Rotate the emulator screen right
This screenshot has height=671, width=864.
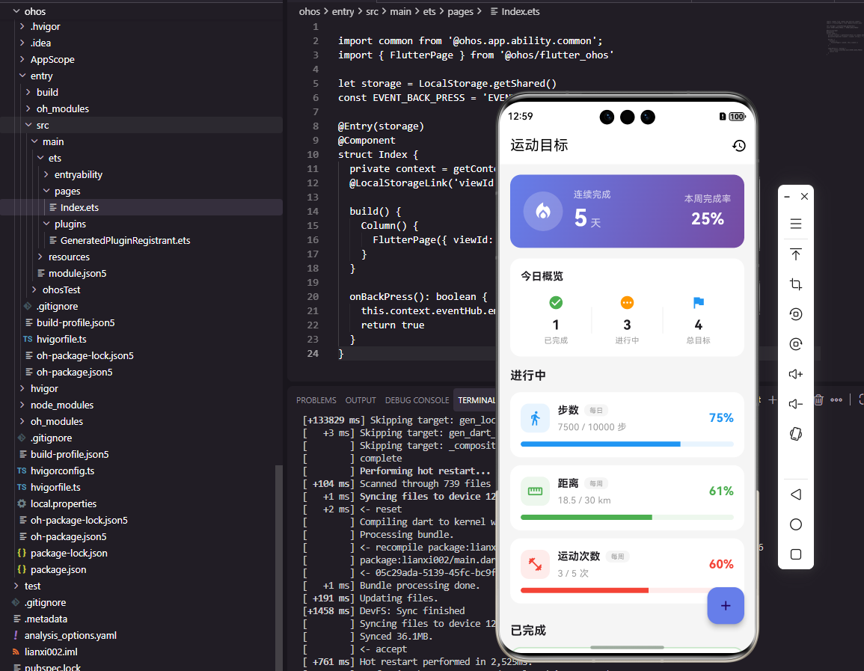(796, 344)
